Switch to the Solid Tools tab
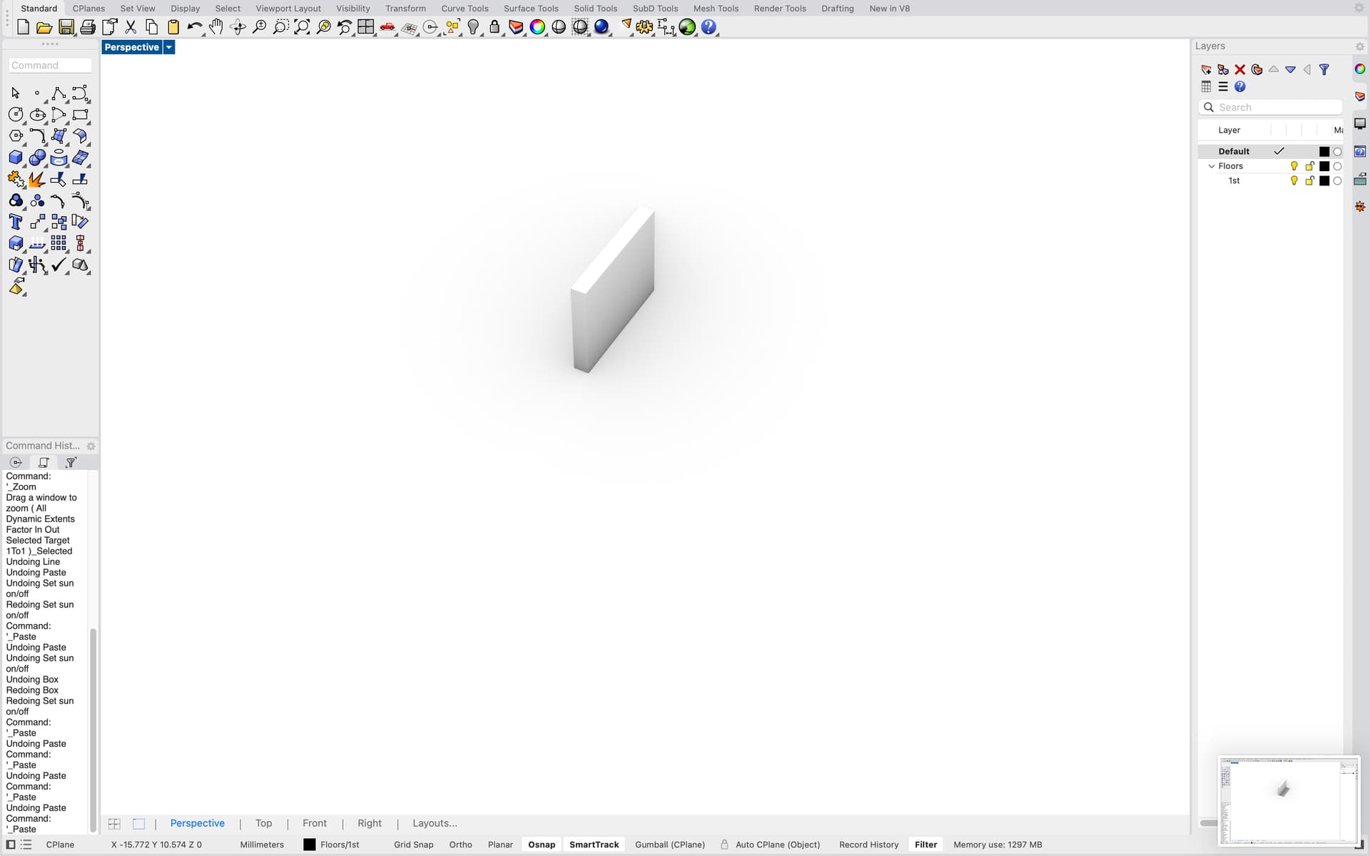This screenshot has height=856, width=1370. (x=595, y=9)
